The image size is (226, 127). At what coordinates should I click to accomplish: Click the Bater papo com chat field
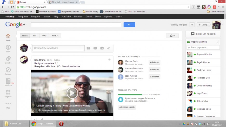click(203, 48)
